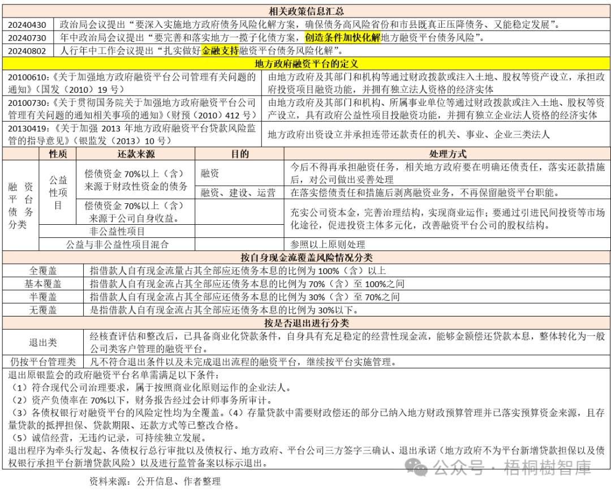Click the cell '非公益性项目'

(117, 232)
